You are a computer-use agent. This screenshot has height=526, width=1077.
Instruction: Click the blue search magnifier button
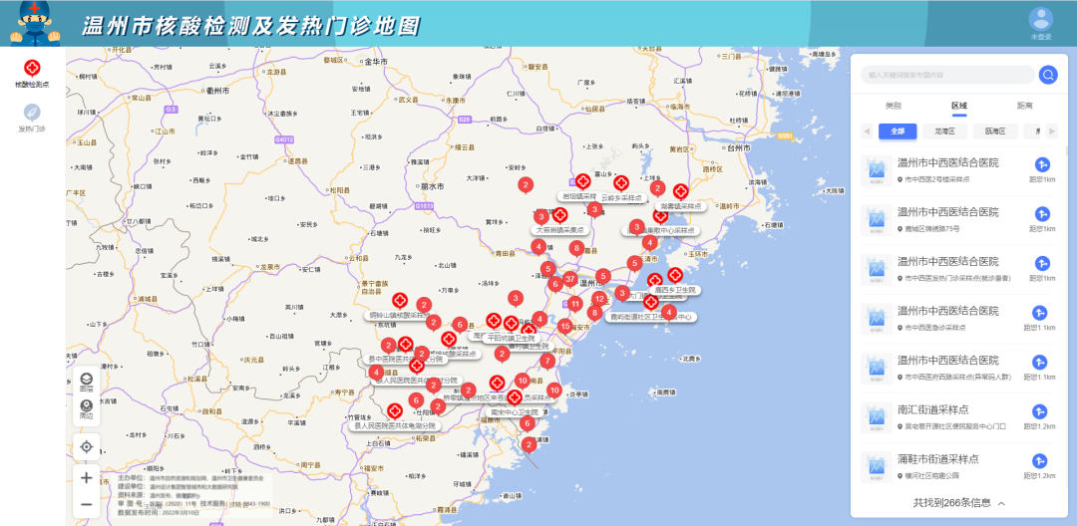(x=1048, y=75)
